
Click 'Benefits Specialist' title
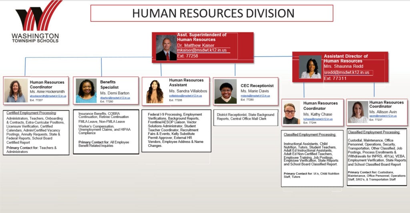109,85
